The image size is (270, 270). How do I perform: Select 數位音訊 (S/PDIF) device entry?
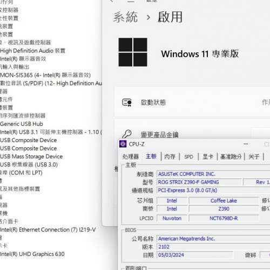51,83
